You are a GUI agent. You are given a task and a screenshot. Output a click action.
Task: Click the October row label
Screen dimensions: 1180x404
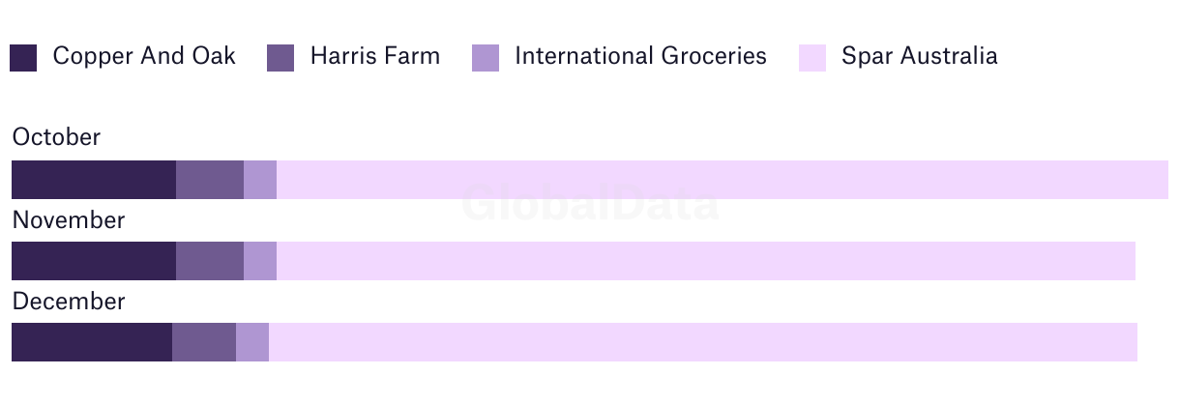click(56, 137)
